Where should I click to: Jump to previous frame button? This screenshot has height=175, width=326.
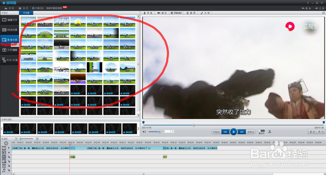tap(225, 132)
